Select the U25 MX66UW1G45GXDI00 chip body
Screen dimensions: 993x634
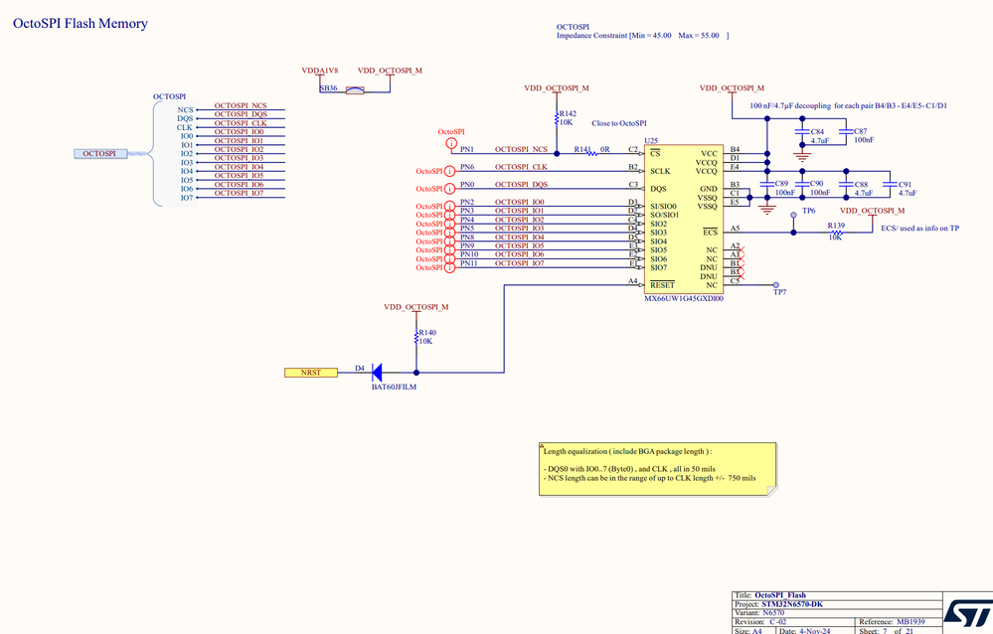[x=684, y=220]
